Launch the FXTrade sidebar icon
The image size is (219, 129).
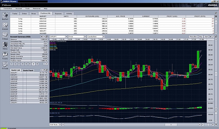click(5, 64)
